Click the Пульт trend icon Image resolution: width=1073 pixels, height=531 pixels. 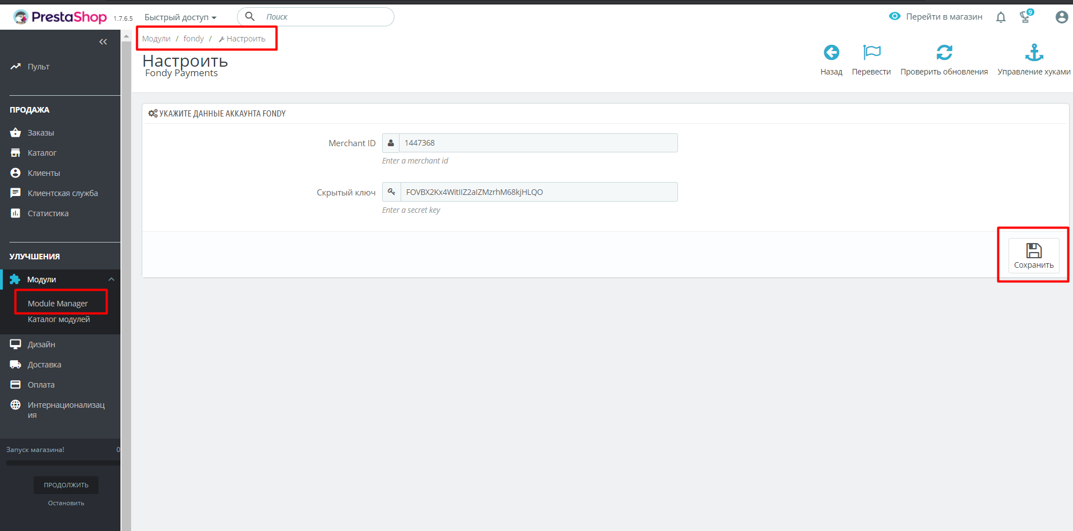click(x=16, y=67)
